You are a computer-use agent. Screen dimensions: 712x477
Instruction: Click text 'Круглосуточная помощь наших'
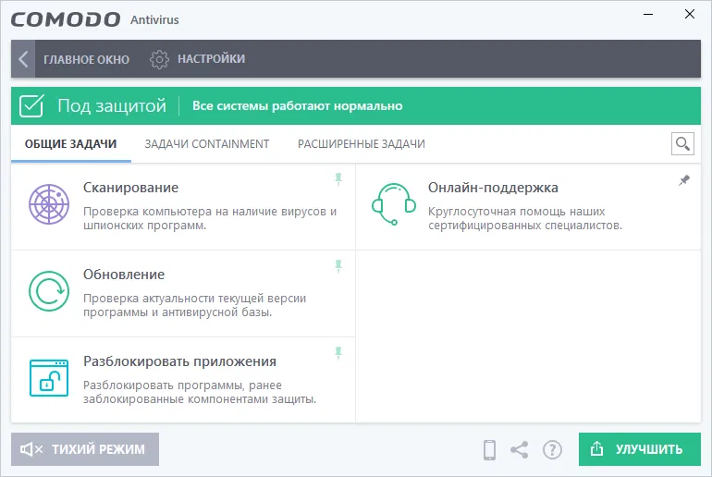click(516, 212)
